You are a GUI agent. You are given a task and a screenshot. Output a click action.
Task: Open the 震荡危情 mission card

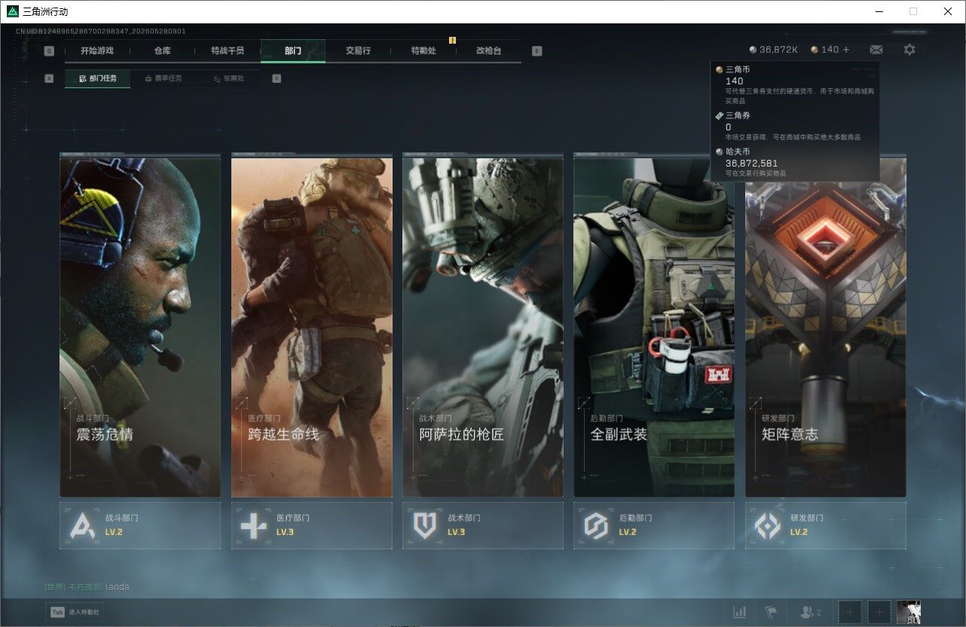pyautogui.click(x=140, y=326)
